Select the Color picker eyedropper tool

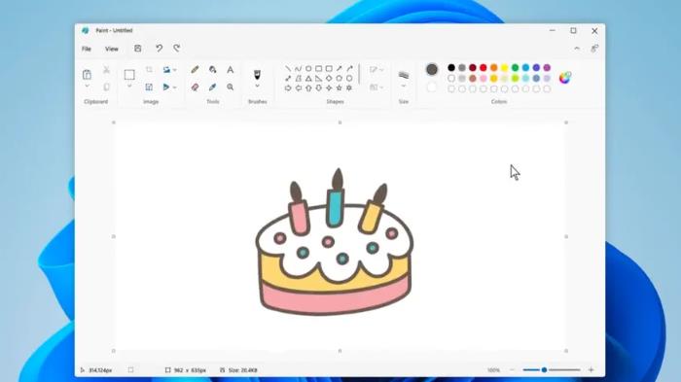tap(213, 87)
